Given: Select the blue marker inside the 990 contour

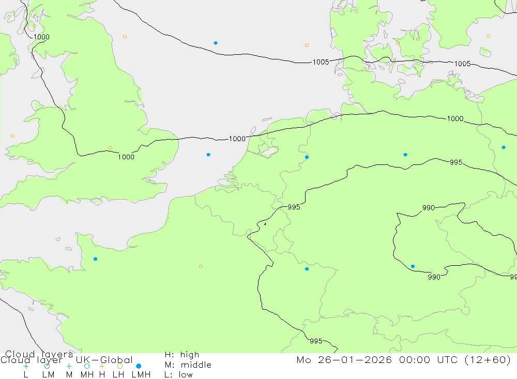Looking at the screenshot, I should point(413,266).
